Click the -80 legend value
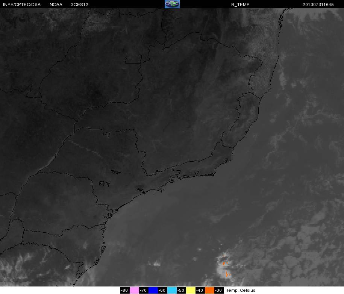This screenshot has width=344, height=294. (x=125, y=290)
